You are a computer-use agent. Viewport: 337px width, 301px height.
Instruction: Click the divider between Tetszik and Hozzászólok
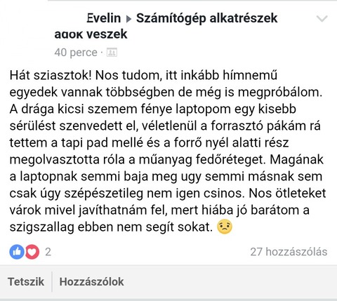pyautogui.click(x=52, y=281)
